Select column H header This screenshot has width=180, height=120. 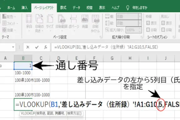[x=130, y=58]
